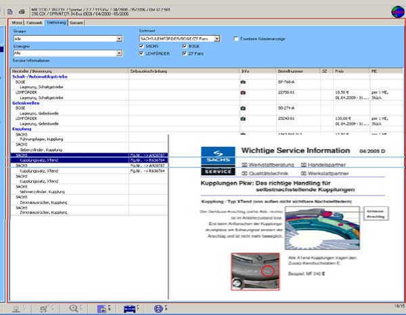
Task: Click the Preis column header
Action: coord(339,70)
